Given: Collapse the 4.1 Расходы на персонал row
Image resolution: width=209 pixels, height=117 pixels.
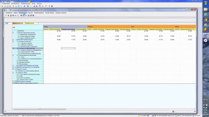Looking at the screenshot, I should click(x=13, y=41).
